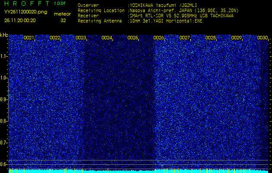Click the 0023 time marker

tap(81, 38)
